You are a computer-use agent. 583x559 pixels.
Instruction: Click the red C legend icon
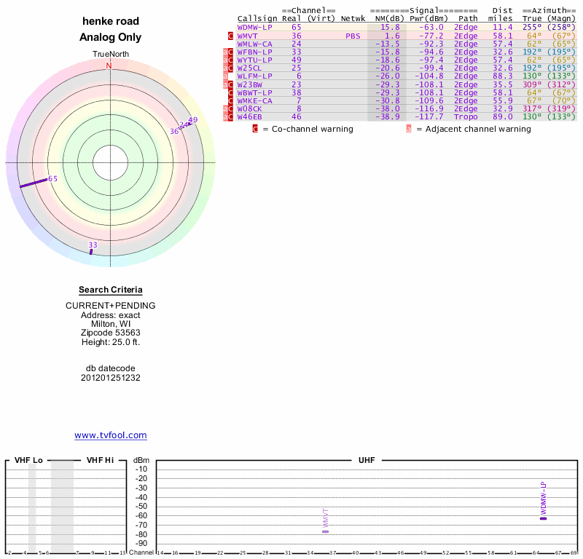(255, 129)
